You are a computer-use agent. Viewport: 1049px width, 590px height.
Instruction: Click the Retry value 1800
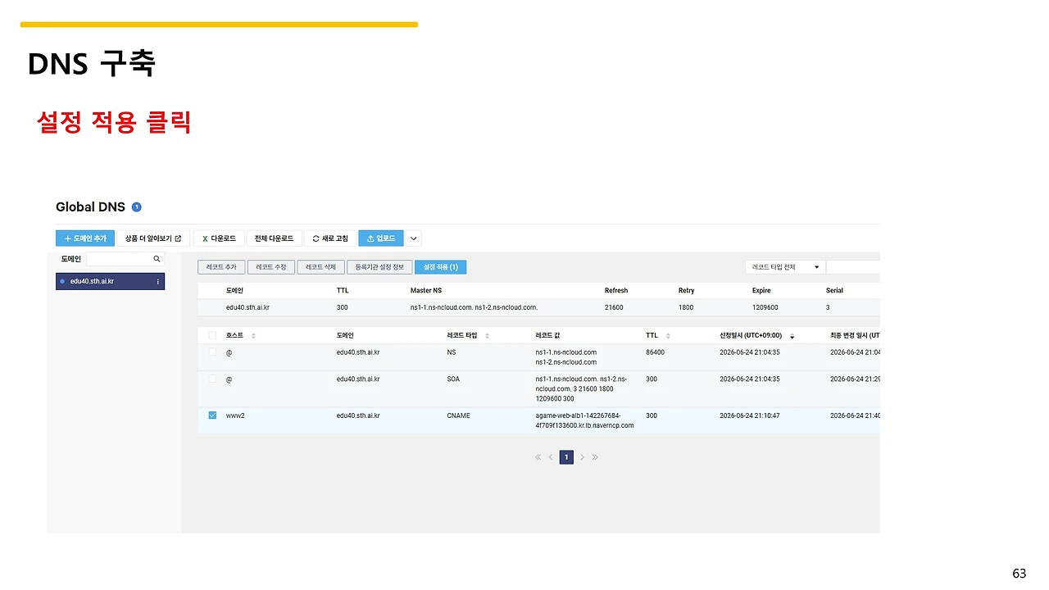pos(686,307)
